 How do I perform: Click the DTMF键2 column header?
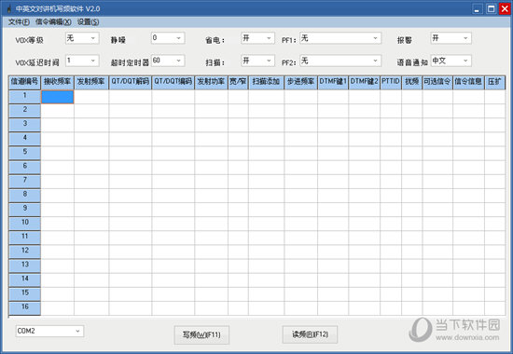(x=365, y=82)
